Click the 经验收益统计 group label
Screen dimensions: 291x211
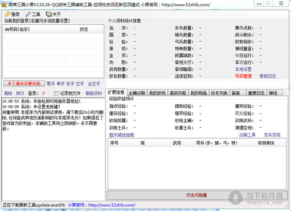pyautogui.click(x=121, y=98)
